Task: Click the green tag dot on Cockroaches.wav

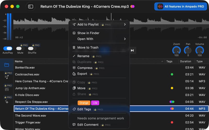Action: tap(172, 74)
